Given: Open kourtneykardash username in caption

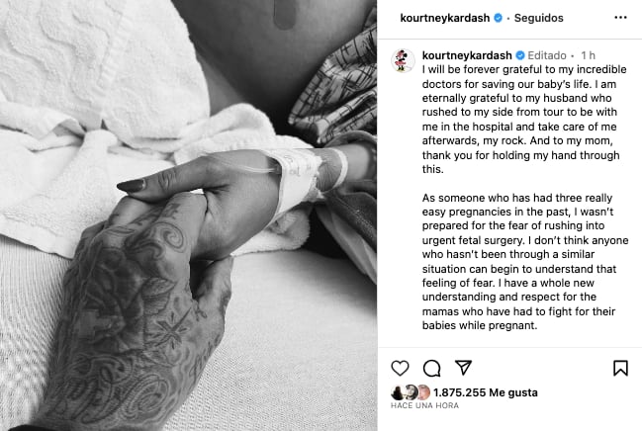Looking at the screenshot, I should [x=467, y=55].
